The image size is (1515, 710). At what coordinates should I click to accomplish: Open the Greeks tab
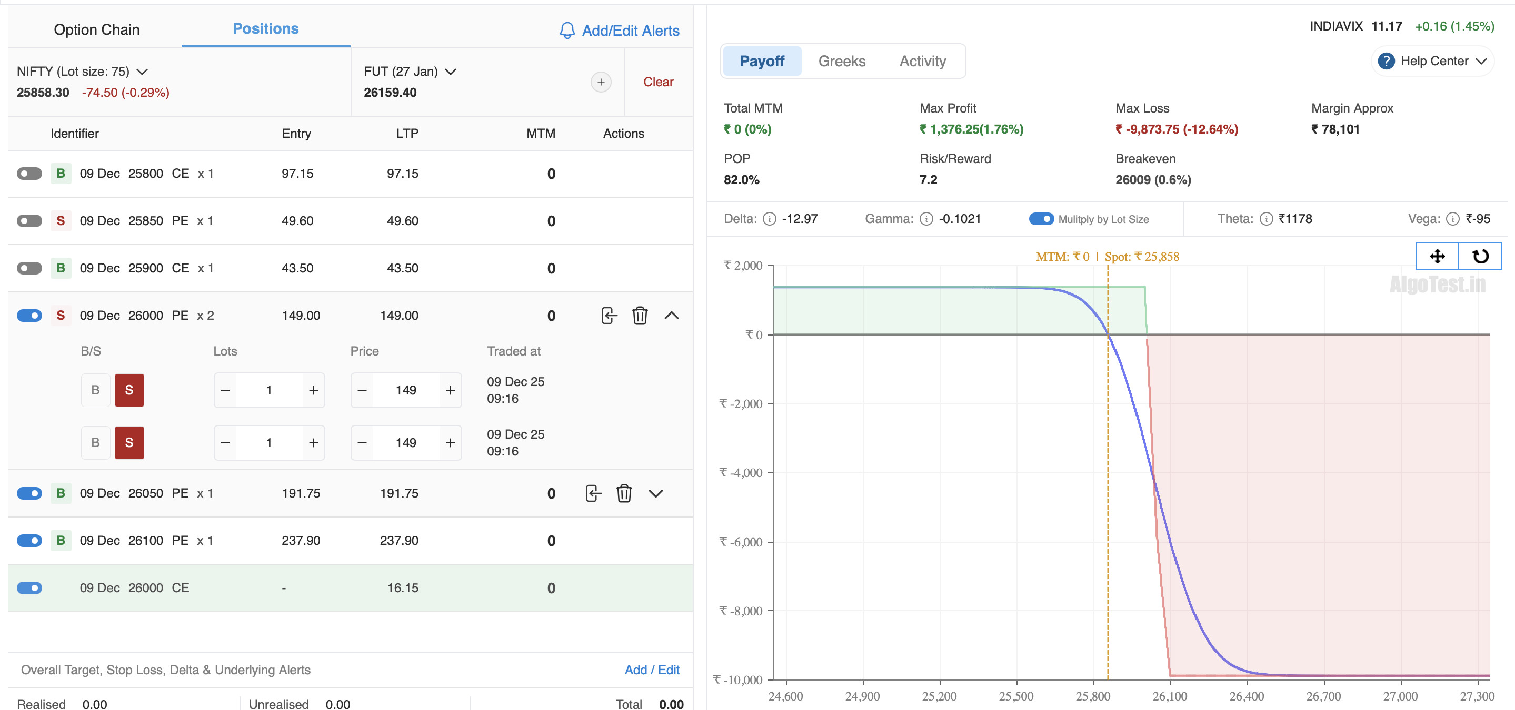841,61
